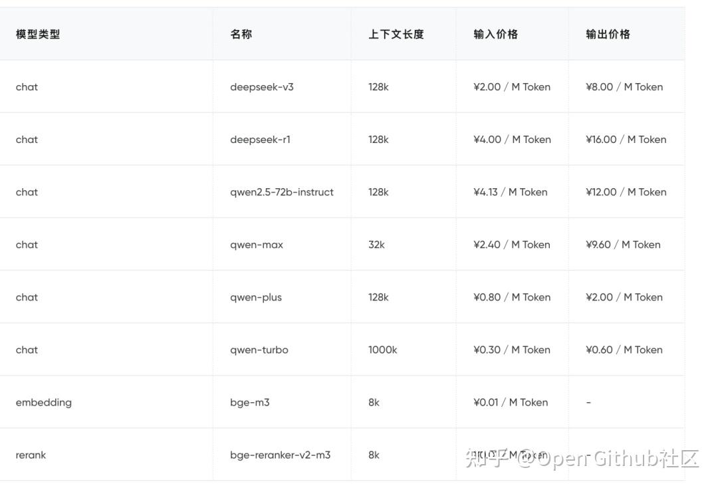Image resolution: width=718 pixels, height=490 pixels.
Task: Click qwen-plus output price ¥2.00 / M Token
Action: [624, 298]
